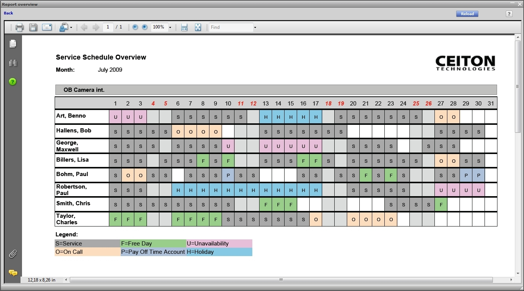Click the Reload button
The height and width of the screenshot is (291, 524).
tap(467, 14)
